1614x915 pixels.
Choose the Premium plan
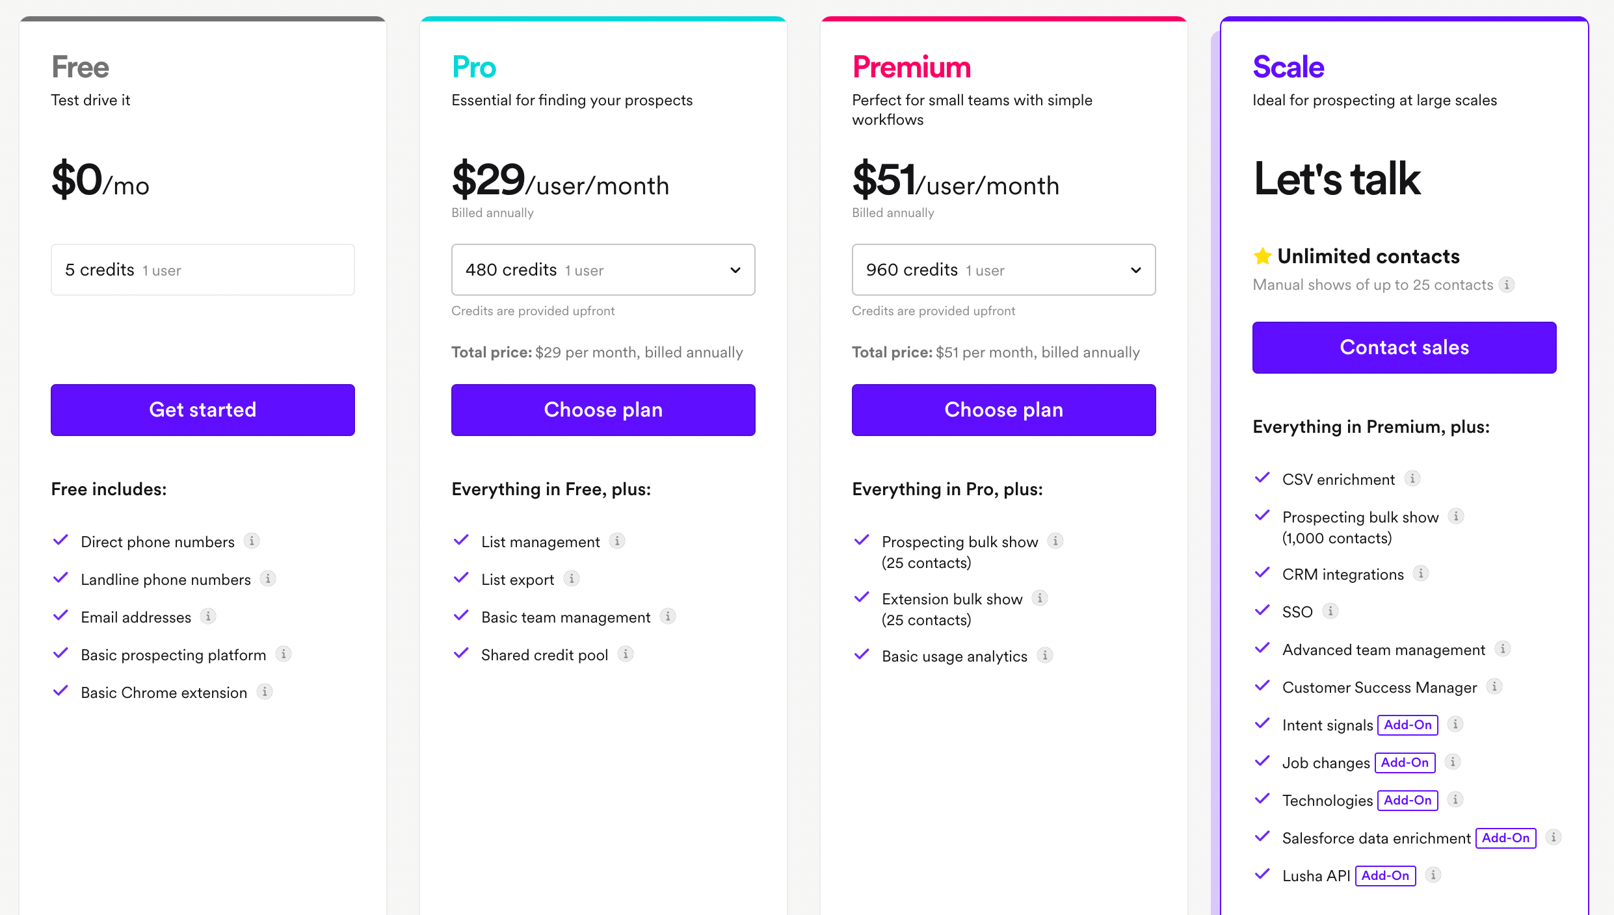coord(1003,409)
